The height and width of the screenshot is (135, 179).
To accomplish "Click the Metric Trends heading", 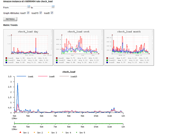I will 10,25.
